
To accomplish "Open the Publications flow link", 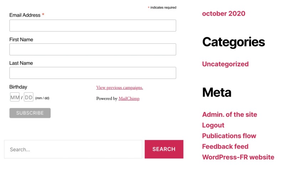I will coord(229,136).
